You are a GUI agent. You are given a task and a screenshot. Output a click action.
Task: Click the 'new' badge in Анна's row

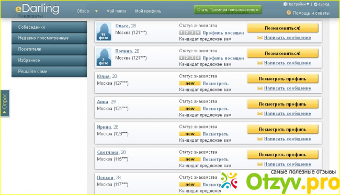[190, 109]
